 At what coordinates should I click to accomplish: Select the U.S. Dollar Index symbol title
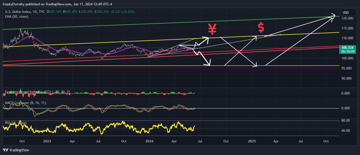click(x=18, y=12)
